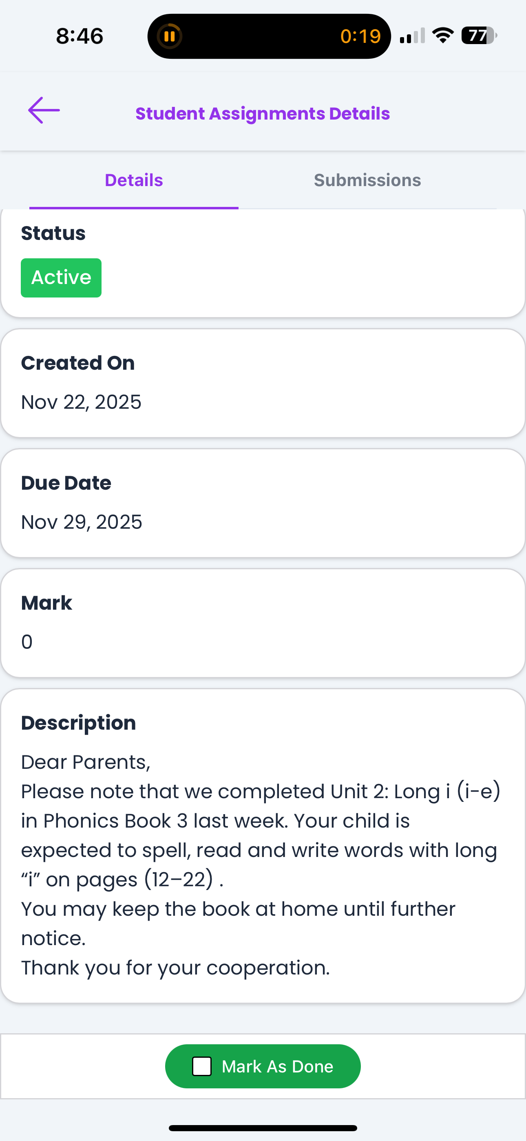
Task: Switch to the Submissions tab
Action: pos(367,180)
